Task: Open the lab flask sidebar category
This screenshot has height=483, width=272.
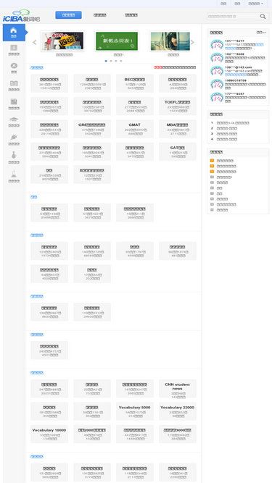Action: (x=14, y=173)
